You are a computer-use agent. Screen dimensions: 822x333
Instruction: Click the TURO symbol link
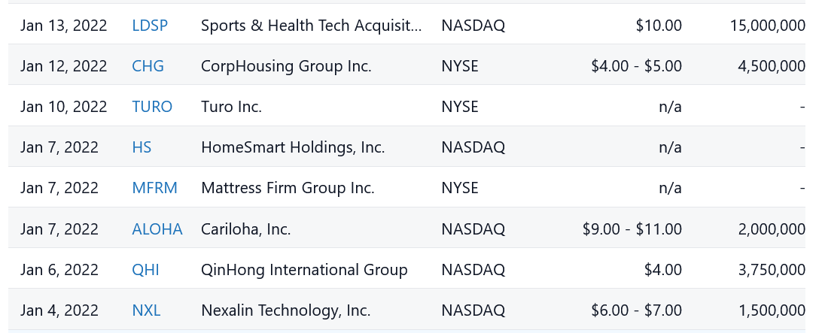(152, 107)
